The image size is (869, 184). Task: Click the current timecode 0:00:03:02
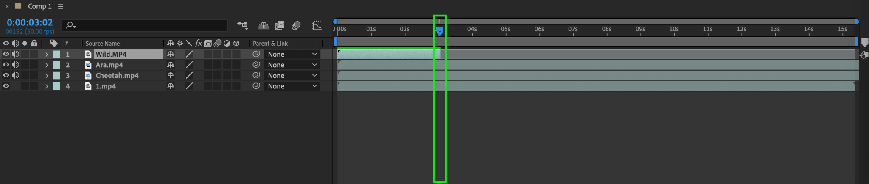(x=30, y=22)
